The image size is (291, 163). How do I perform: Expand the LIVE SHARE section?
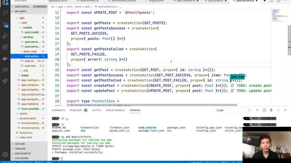coord(29,158)
